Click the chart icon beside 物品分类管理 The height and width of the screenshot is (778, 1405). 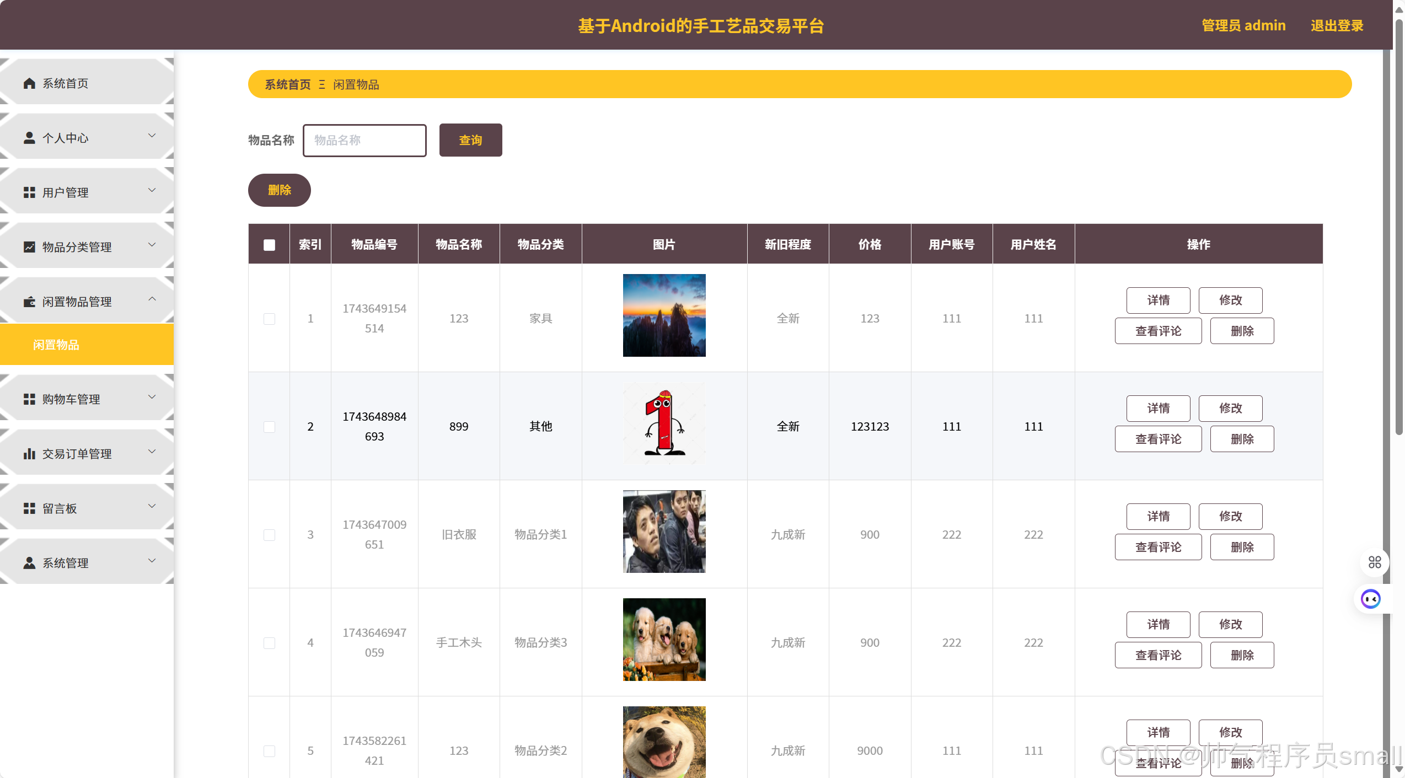[x=29, y=247]
